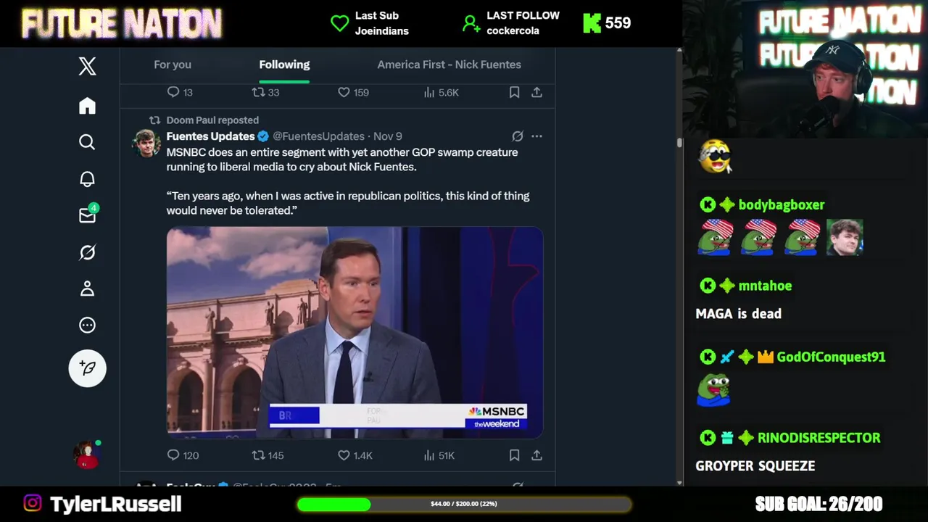This screenshot has height=522, width=928.
Task: Click the FUTURE NATION stream logo
Action: click(x=122, y=24)
